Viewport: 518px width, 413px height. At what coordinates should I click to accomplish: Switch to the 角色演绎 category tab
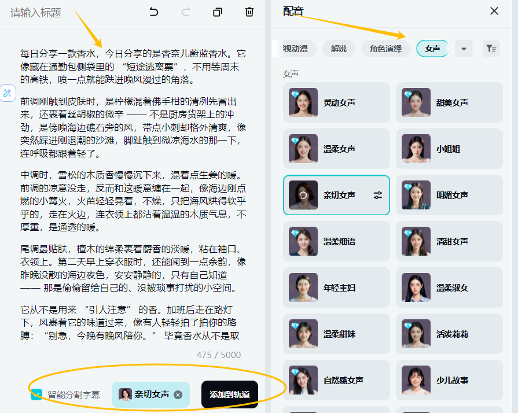coord(385,49)
